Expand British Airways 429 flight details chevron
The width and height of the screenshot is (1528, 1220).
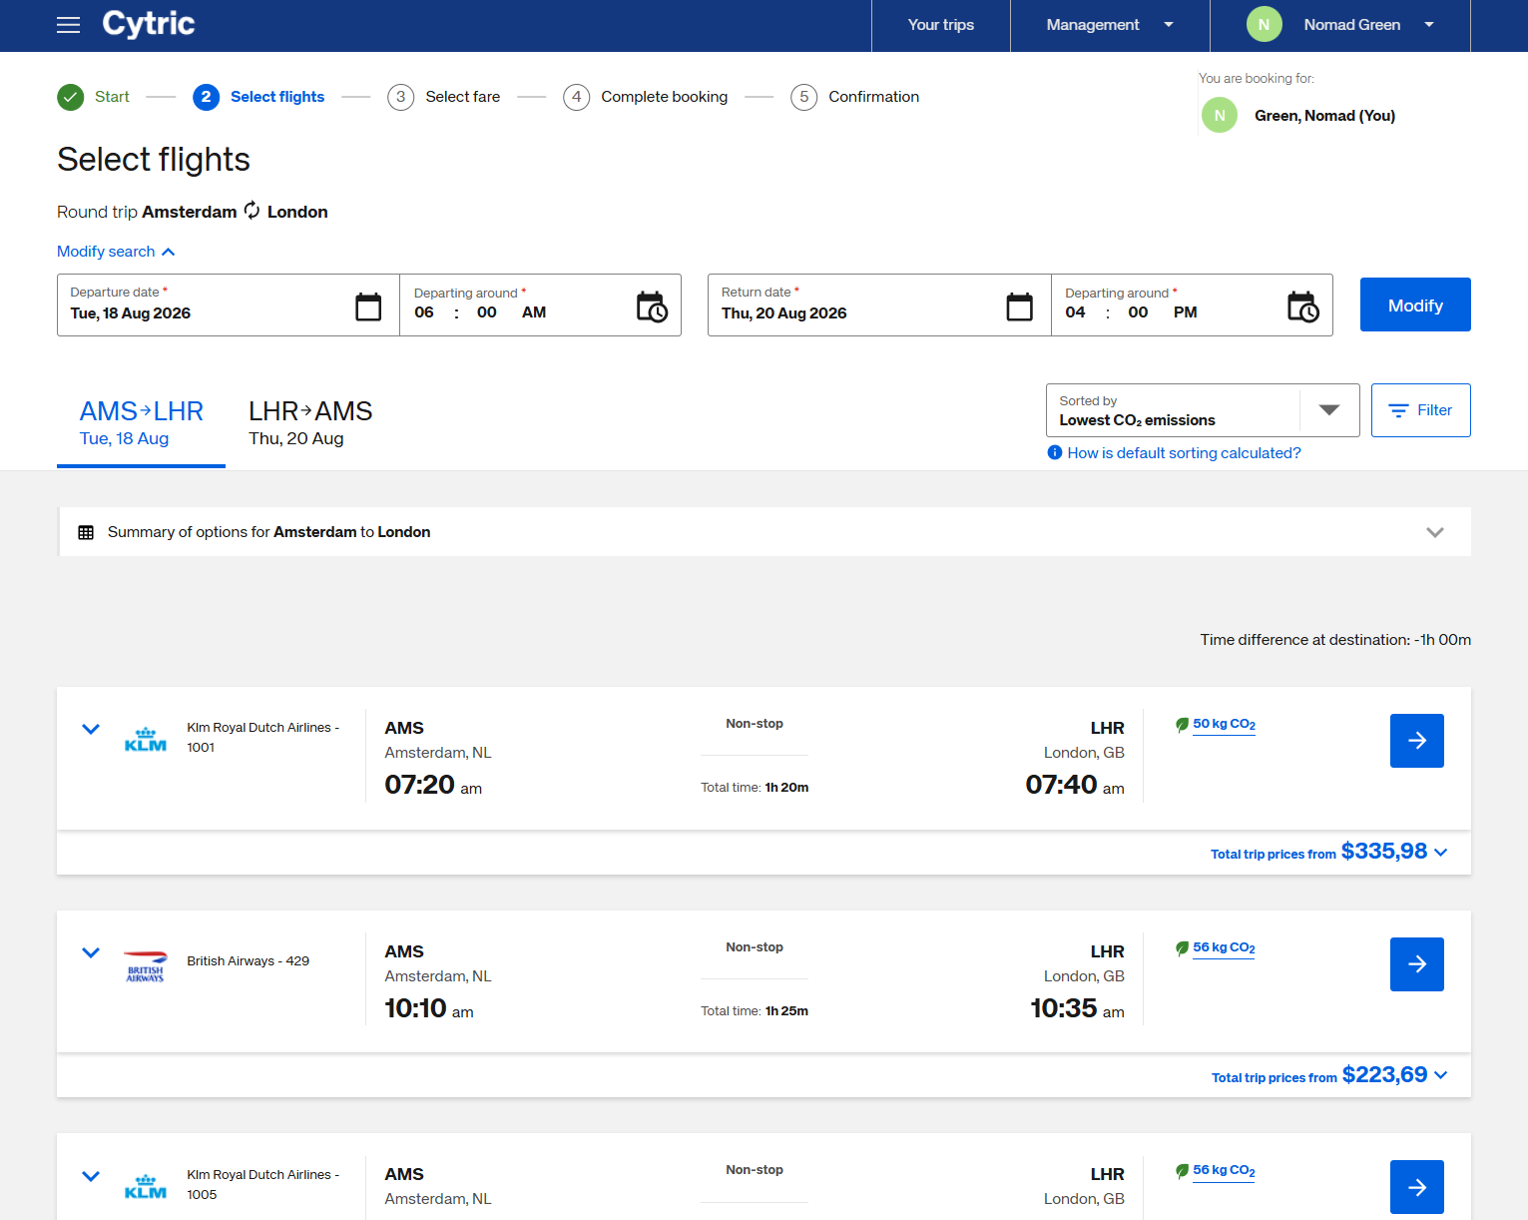pyautogui.click(x=91, y=952)
